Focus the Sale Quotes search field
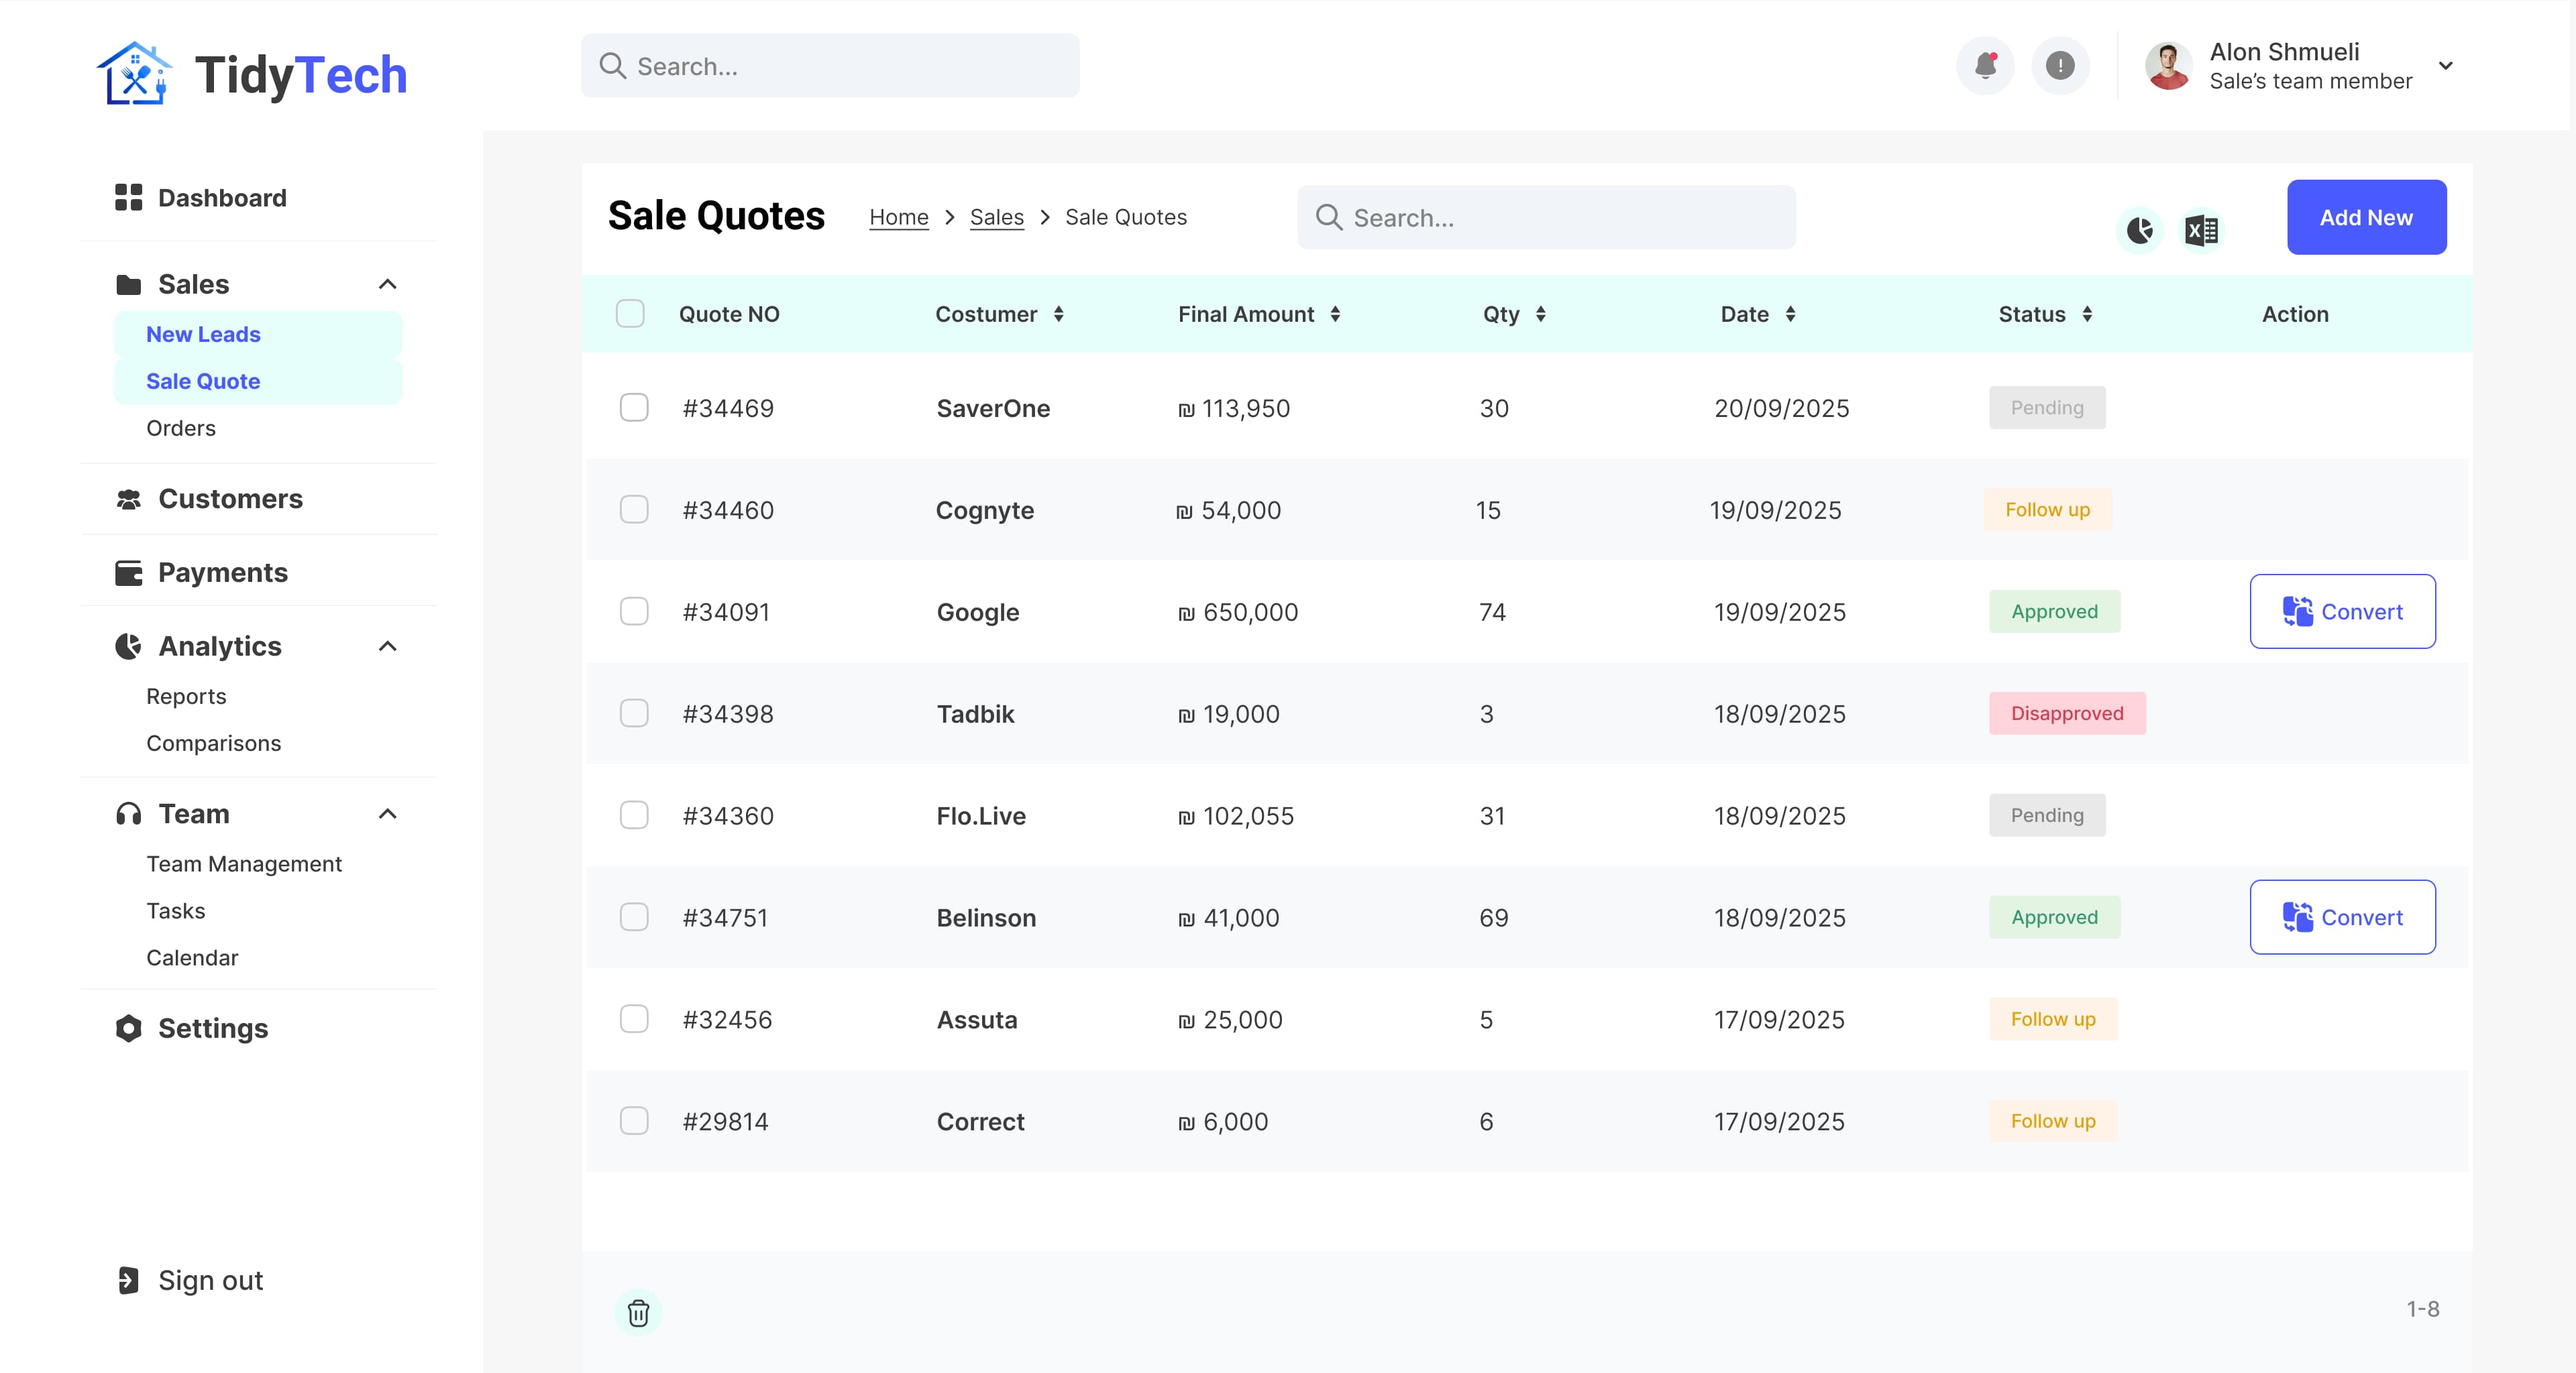The image size is (2576, 1373). pyautogui.click(x=1546, y=217)
